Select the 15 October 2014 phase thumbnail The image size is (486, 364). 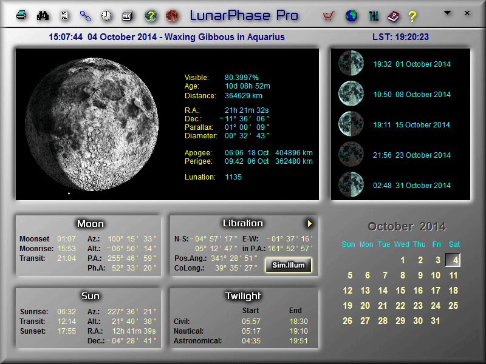point(351,124)
